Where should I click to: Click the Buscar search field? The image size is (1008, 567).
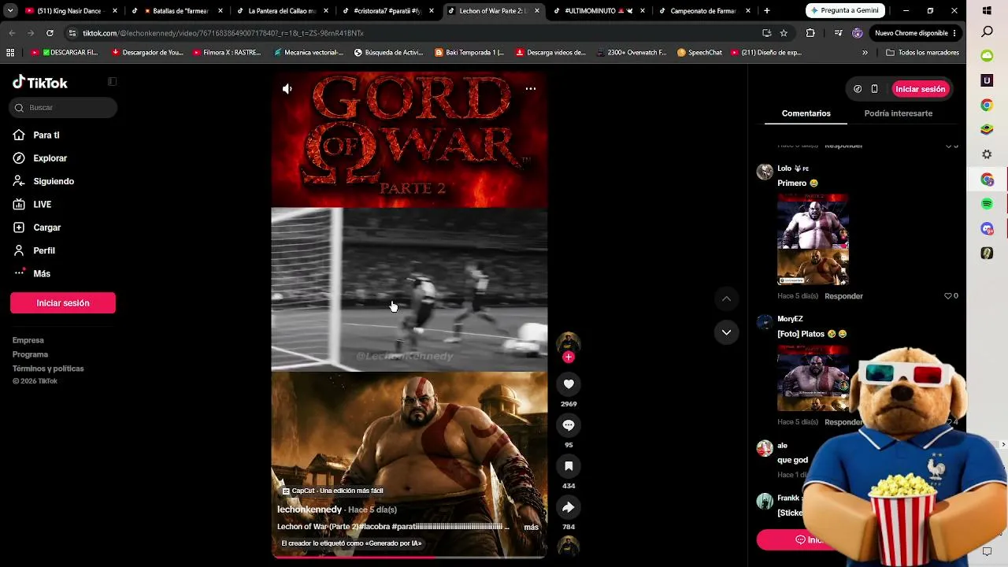click(x=63, y=108)
